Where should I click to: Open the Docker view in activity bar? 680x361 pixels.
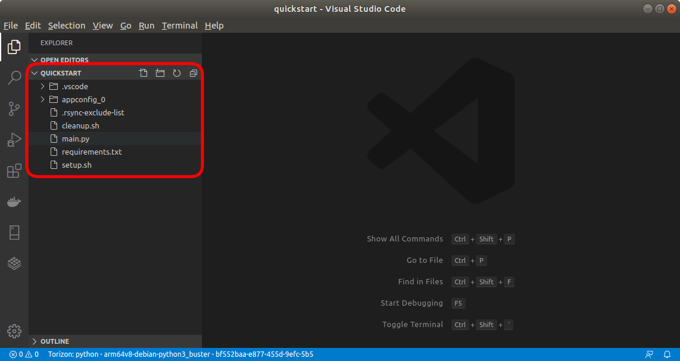coord(14,202)
